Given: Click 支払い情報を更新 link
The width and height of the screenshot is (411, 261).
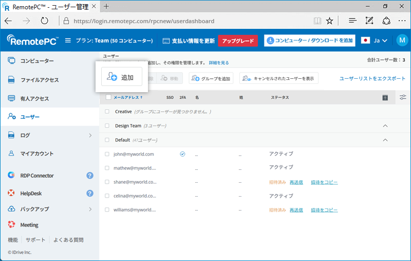Looking at the screenshot, I should click(193, 41).
